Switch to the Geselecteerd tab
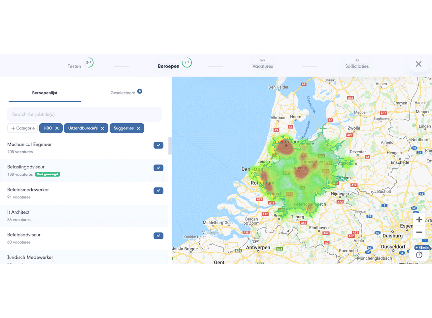Image resolution: width=432 pixels, height=318 pixels. point(123,93)
